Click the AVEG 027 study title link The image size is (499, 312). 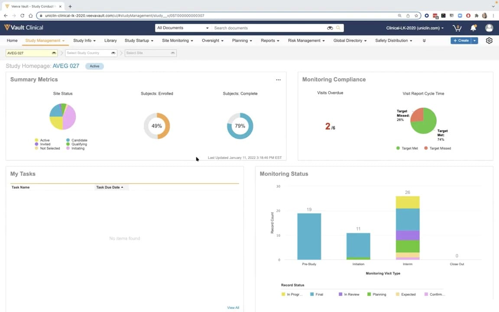pyautogui.click(x=66, y=66)
